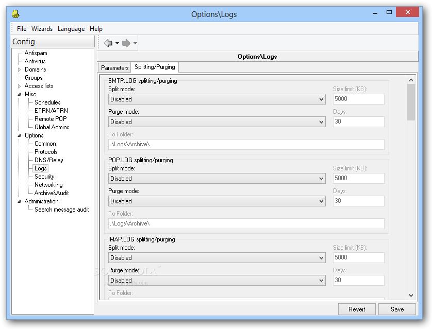This screenshot has height=330, width=433.
Task: Open IMAP.LOG Purge mode dropdown
Action: (217, 281)
